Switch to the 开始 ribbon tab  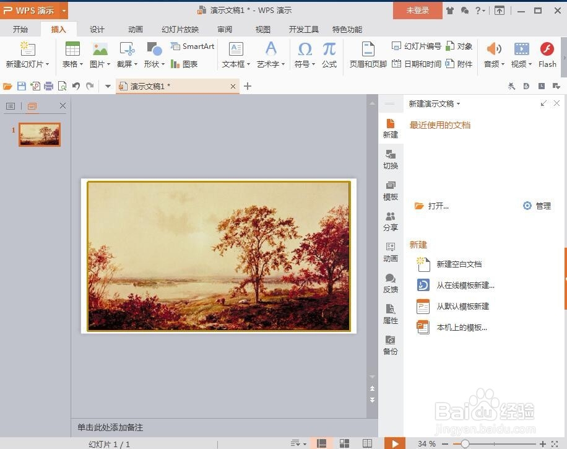tap(20, 29)
